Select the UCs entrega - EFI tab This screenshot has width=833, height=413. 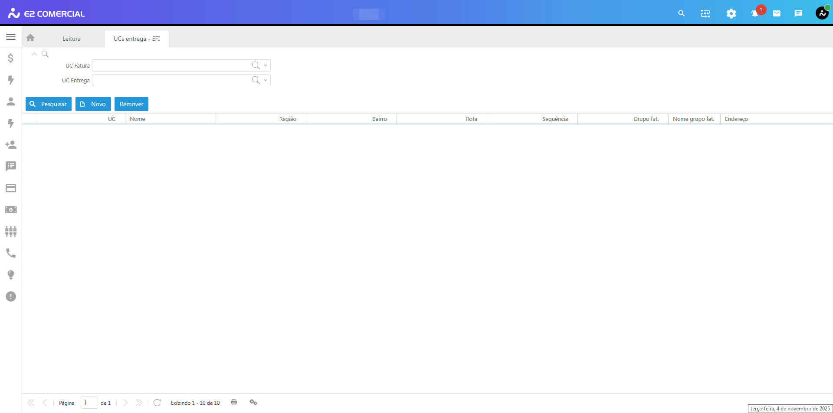tap(137, 39)
